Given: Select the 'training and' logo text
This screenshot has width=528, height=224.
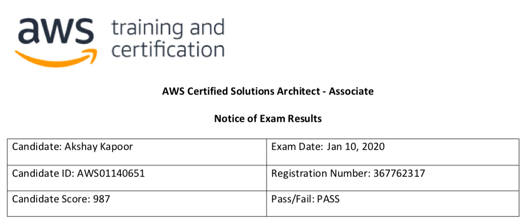Looking at the screenshot, I should click(x=168, y=29).
